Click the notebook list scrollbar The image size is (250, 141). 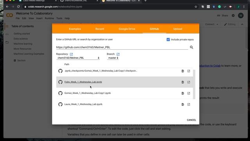194,85
